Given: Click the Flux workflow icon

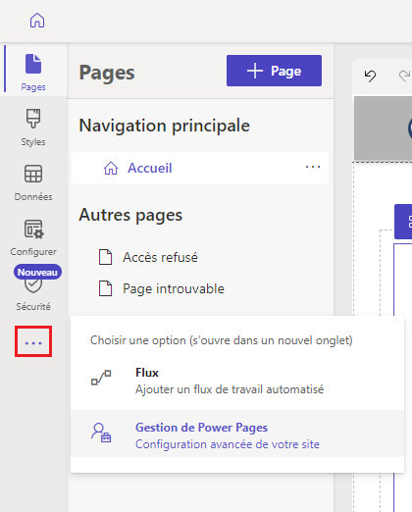Looking at the screenshot, I should pyautogui.click(x=101, y=378).
